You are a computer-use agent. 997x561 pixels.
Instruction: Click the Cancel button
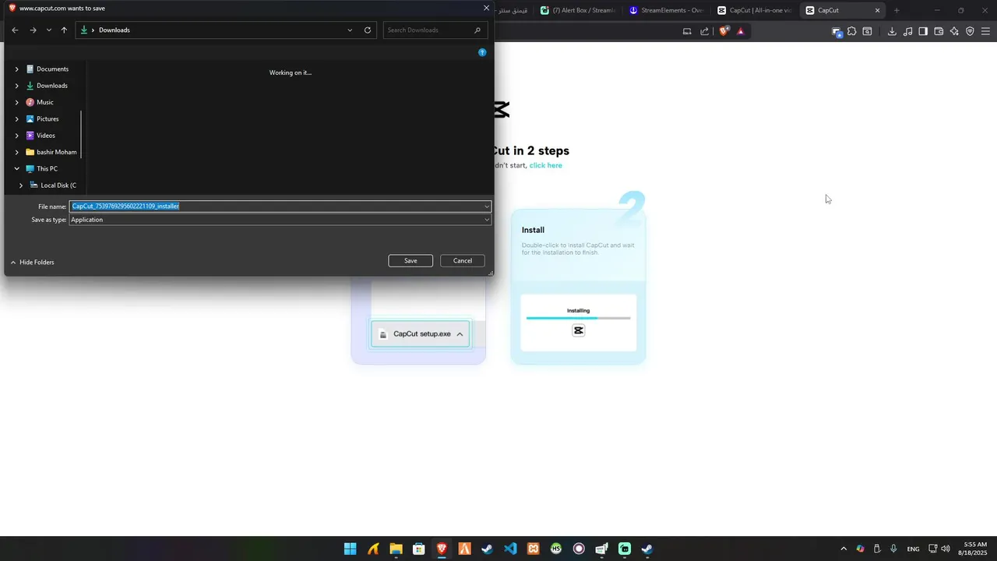click(x=463, y=260)
